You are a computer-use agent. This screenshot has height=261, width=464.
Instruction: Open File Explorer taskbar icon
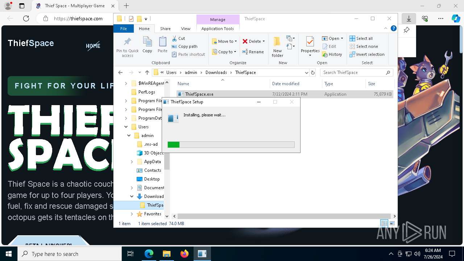[166, 254]
